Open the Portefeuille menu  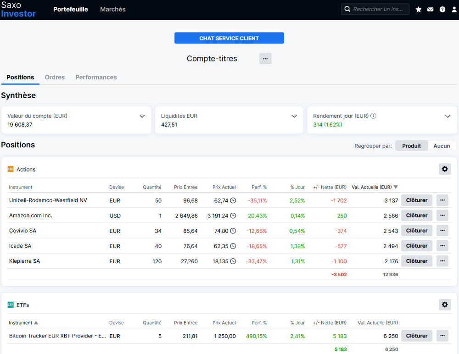tap(71, 9)
